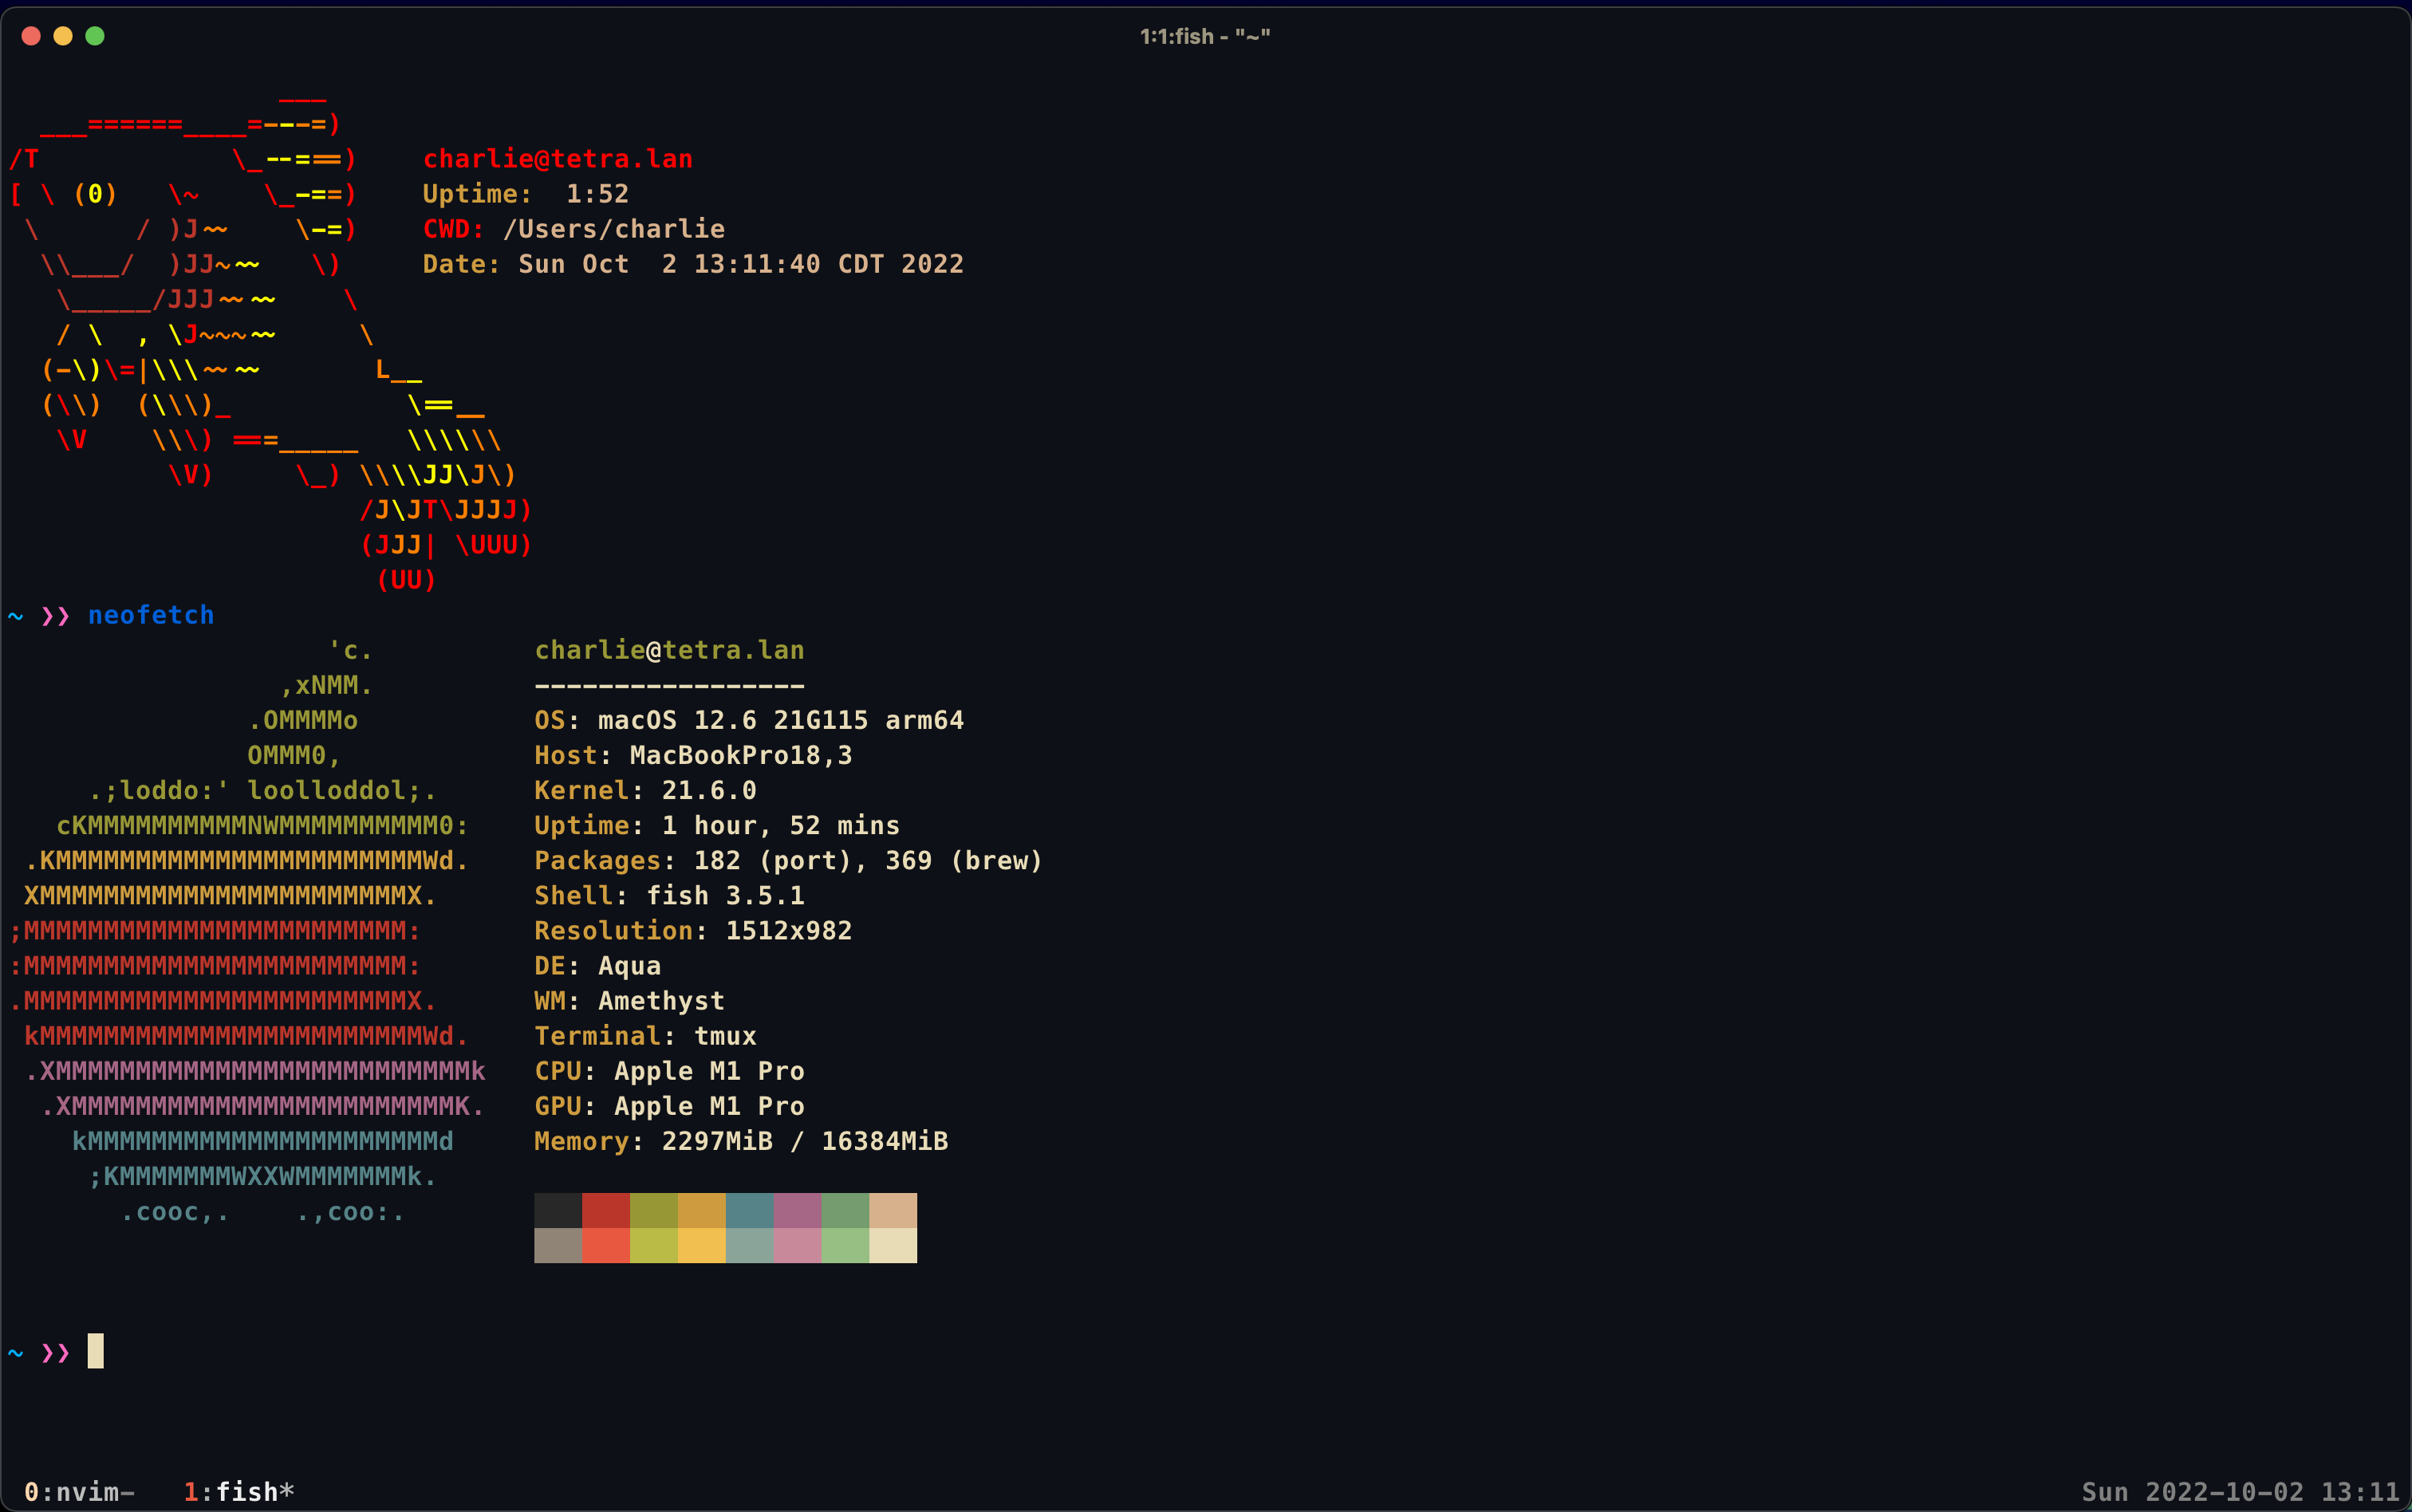Click the Memory usage line in neofetch
The image size is (2412, 1512).
(x=740, y=1141)
